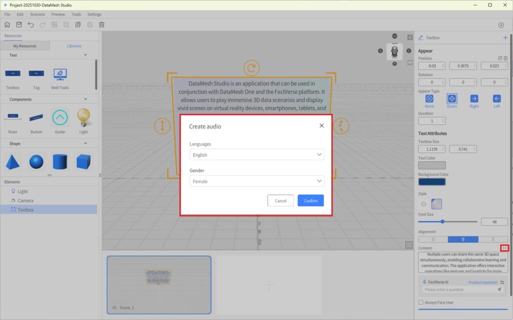Click the Guide component icon

[x=60, y=118]
